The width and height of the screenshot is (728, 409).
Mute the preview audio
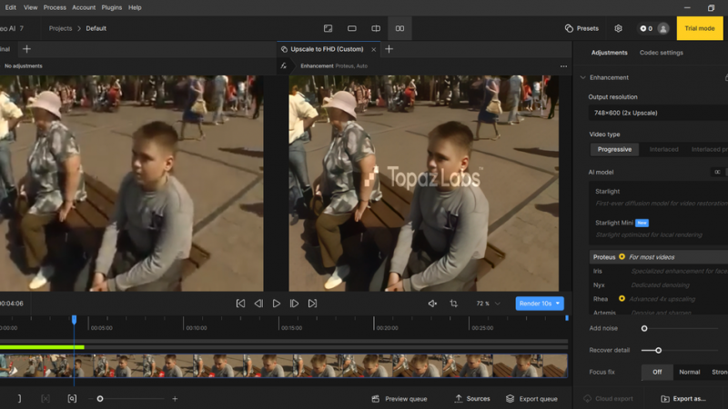tap(432, 304)
